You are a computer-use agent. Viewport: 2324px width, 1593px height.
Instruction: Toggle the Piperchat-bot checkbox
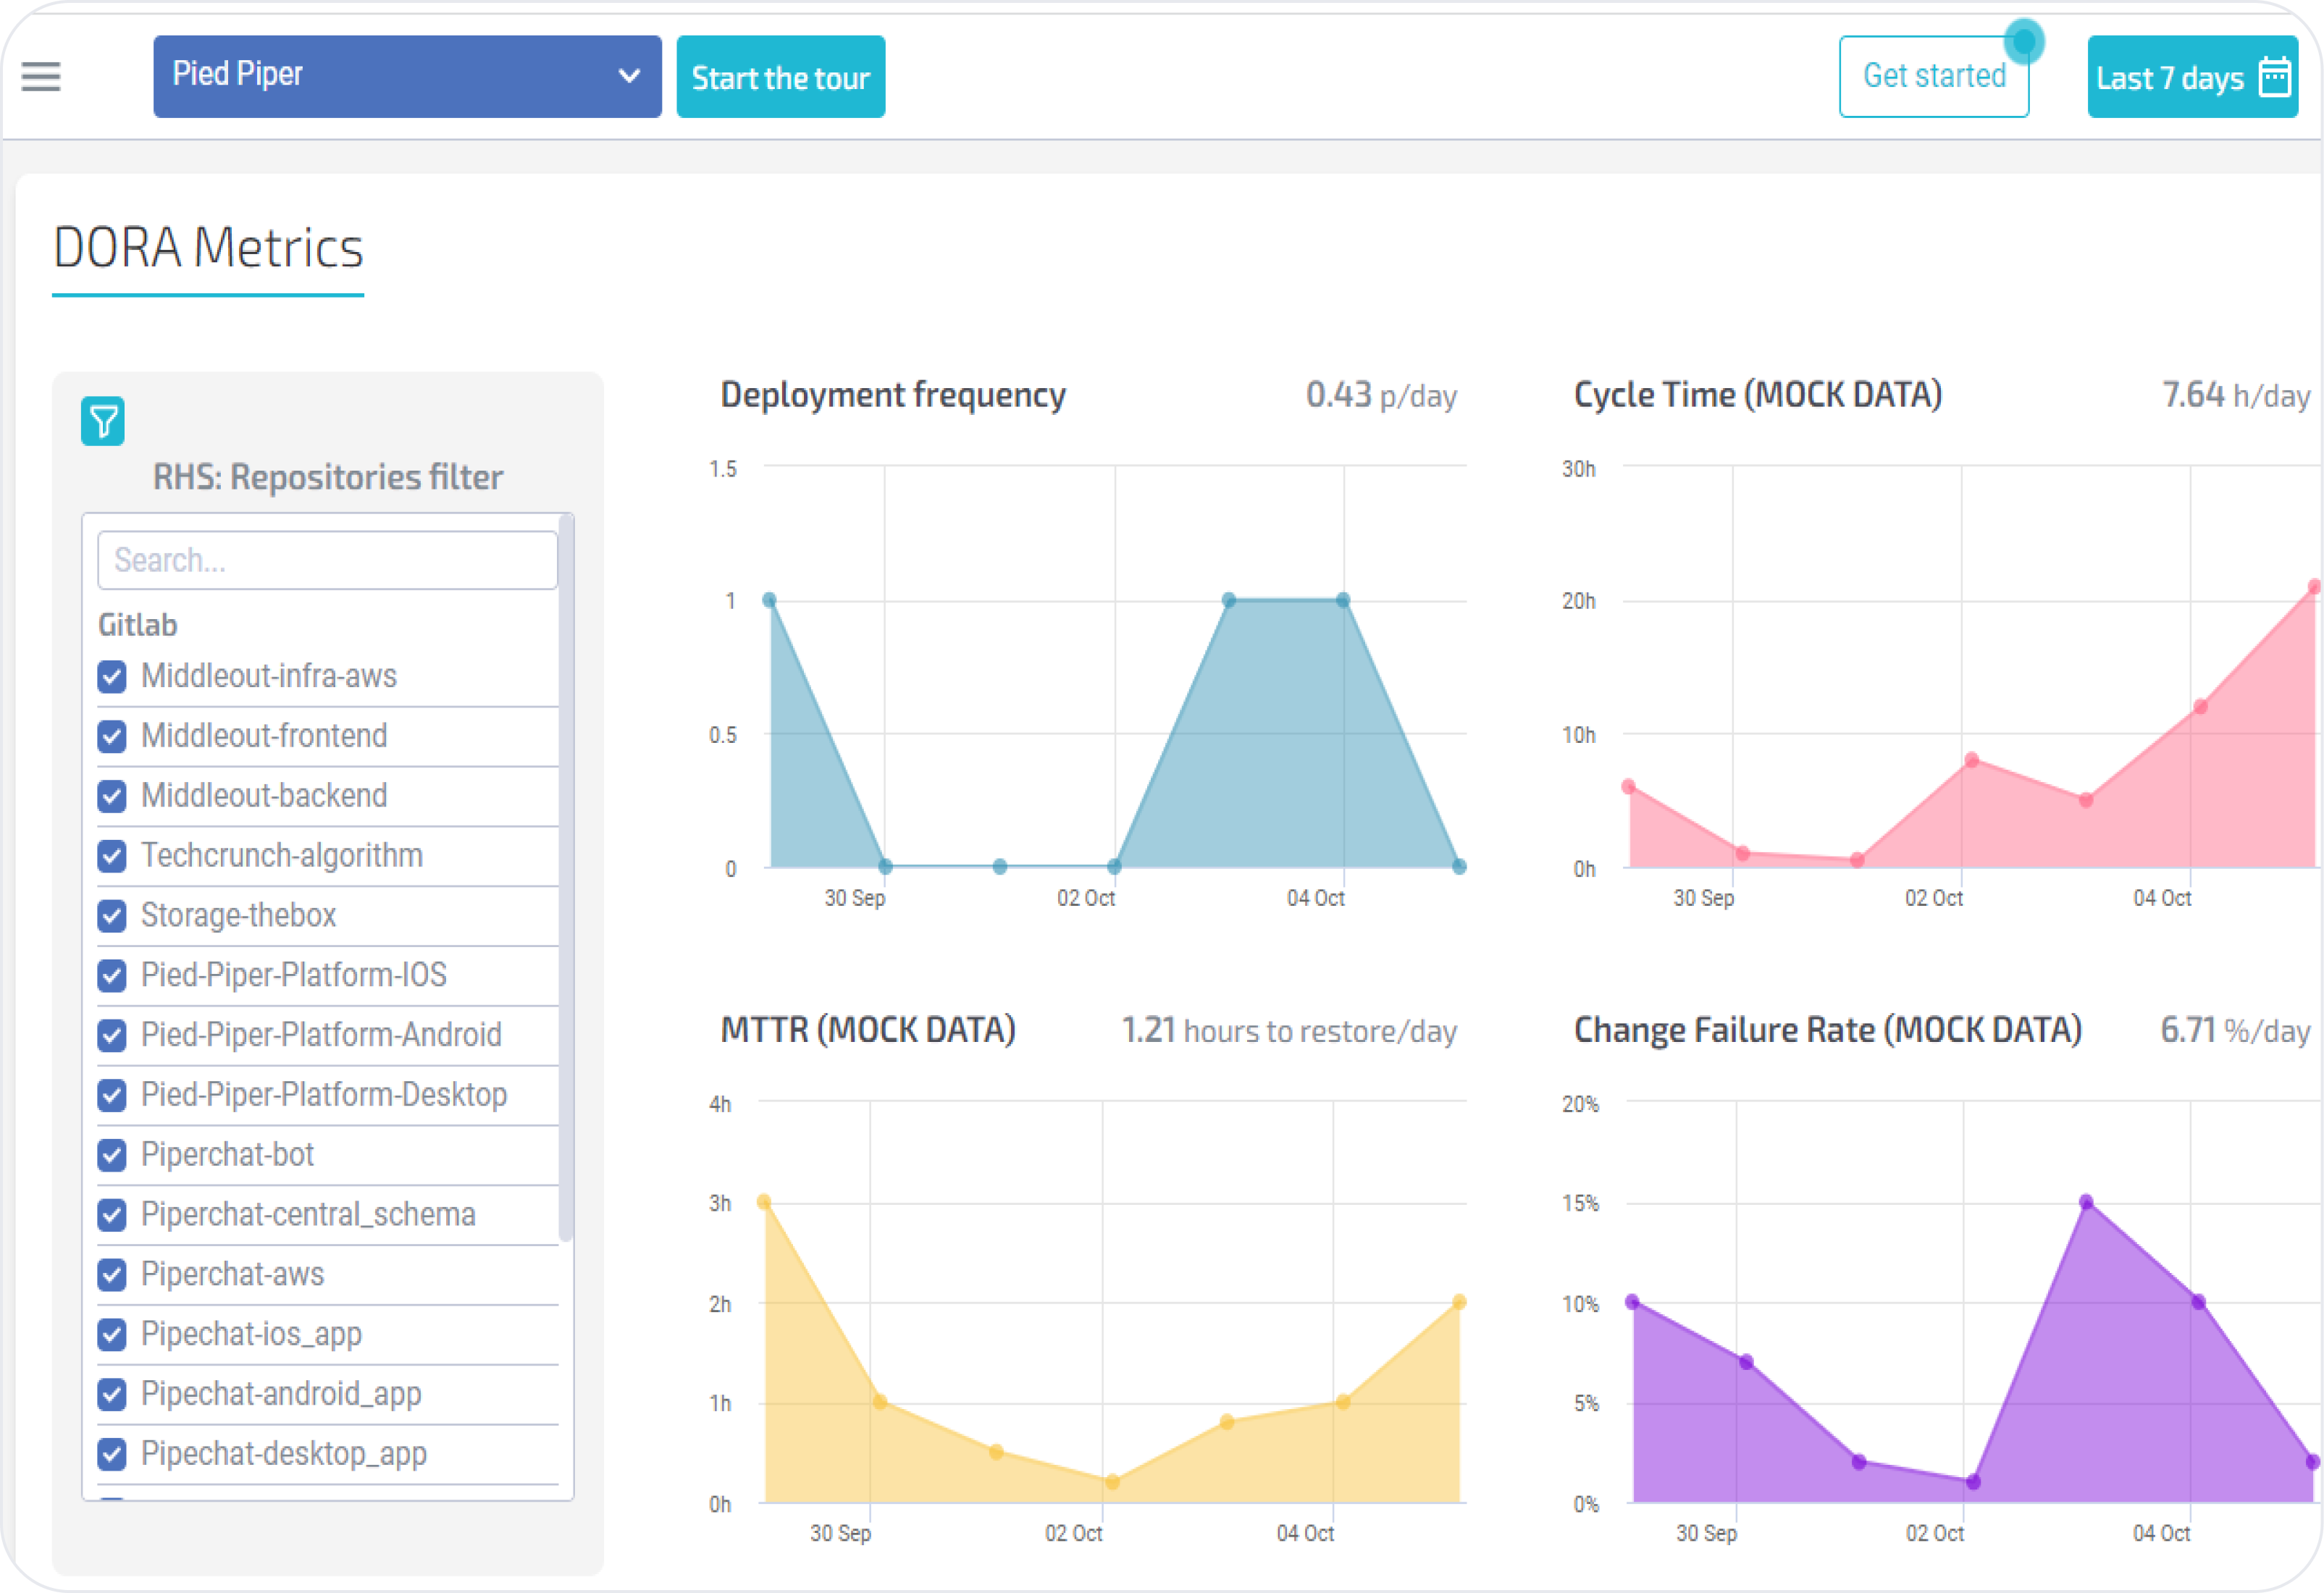[112, 1156]
